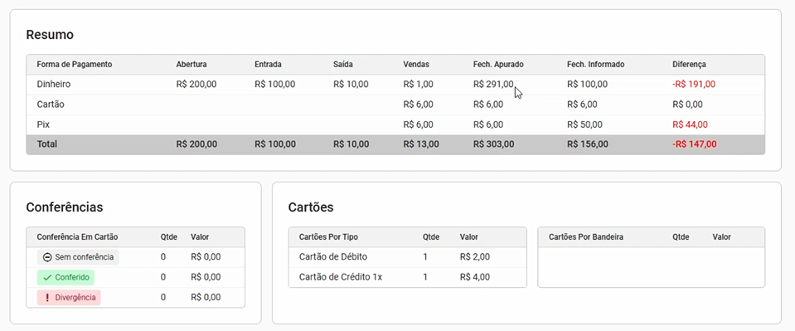Screen dimensions: 795x331
Task: Click the Cartões Por Tipo header
Action: pos(329,237)
